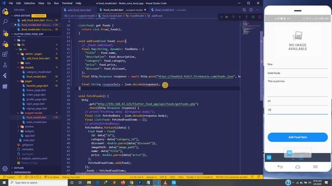Tap the phone Recents menu icon
The image size is (332, 186).
315,167
